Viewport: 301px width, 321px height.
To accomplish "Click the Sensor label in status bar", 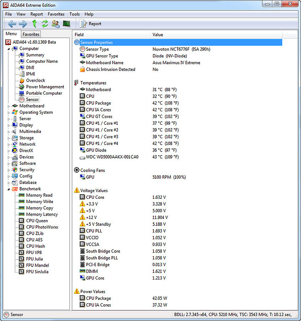I will coord(17,314).
